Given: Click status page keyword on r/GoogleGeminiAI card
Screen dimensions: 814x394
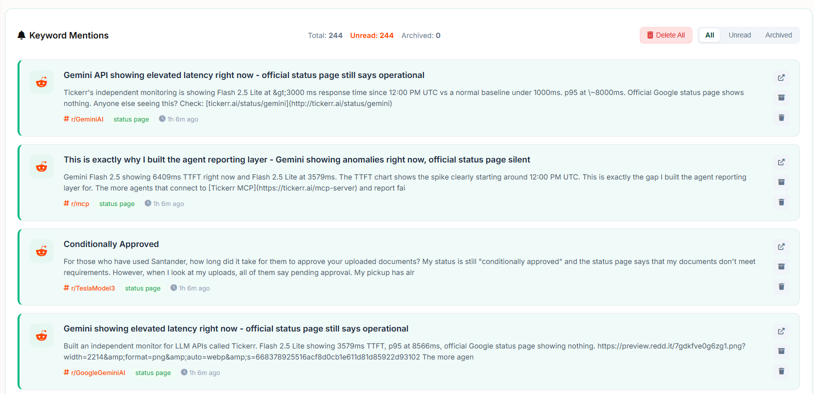Looking at the screenshot, I should click(x=153, y=372).
